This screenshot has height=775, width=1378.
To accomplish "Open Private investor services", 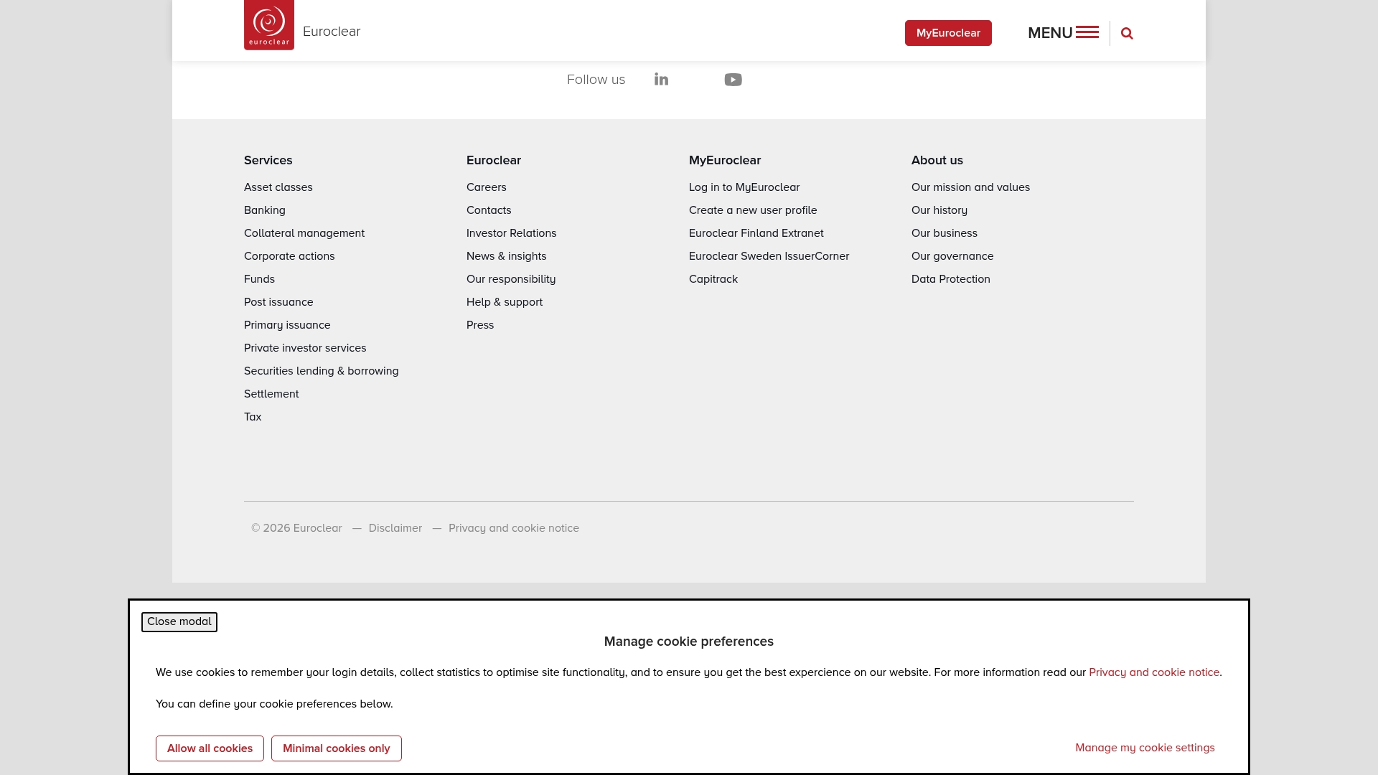I will coord(305,348).
